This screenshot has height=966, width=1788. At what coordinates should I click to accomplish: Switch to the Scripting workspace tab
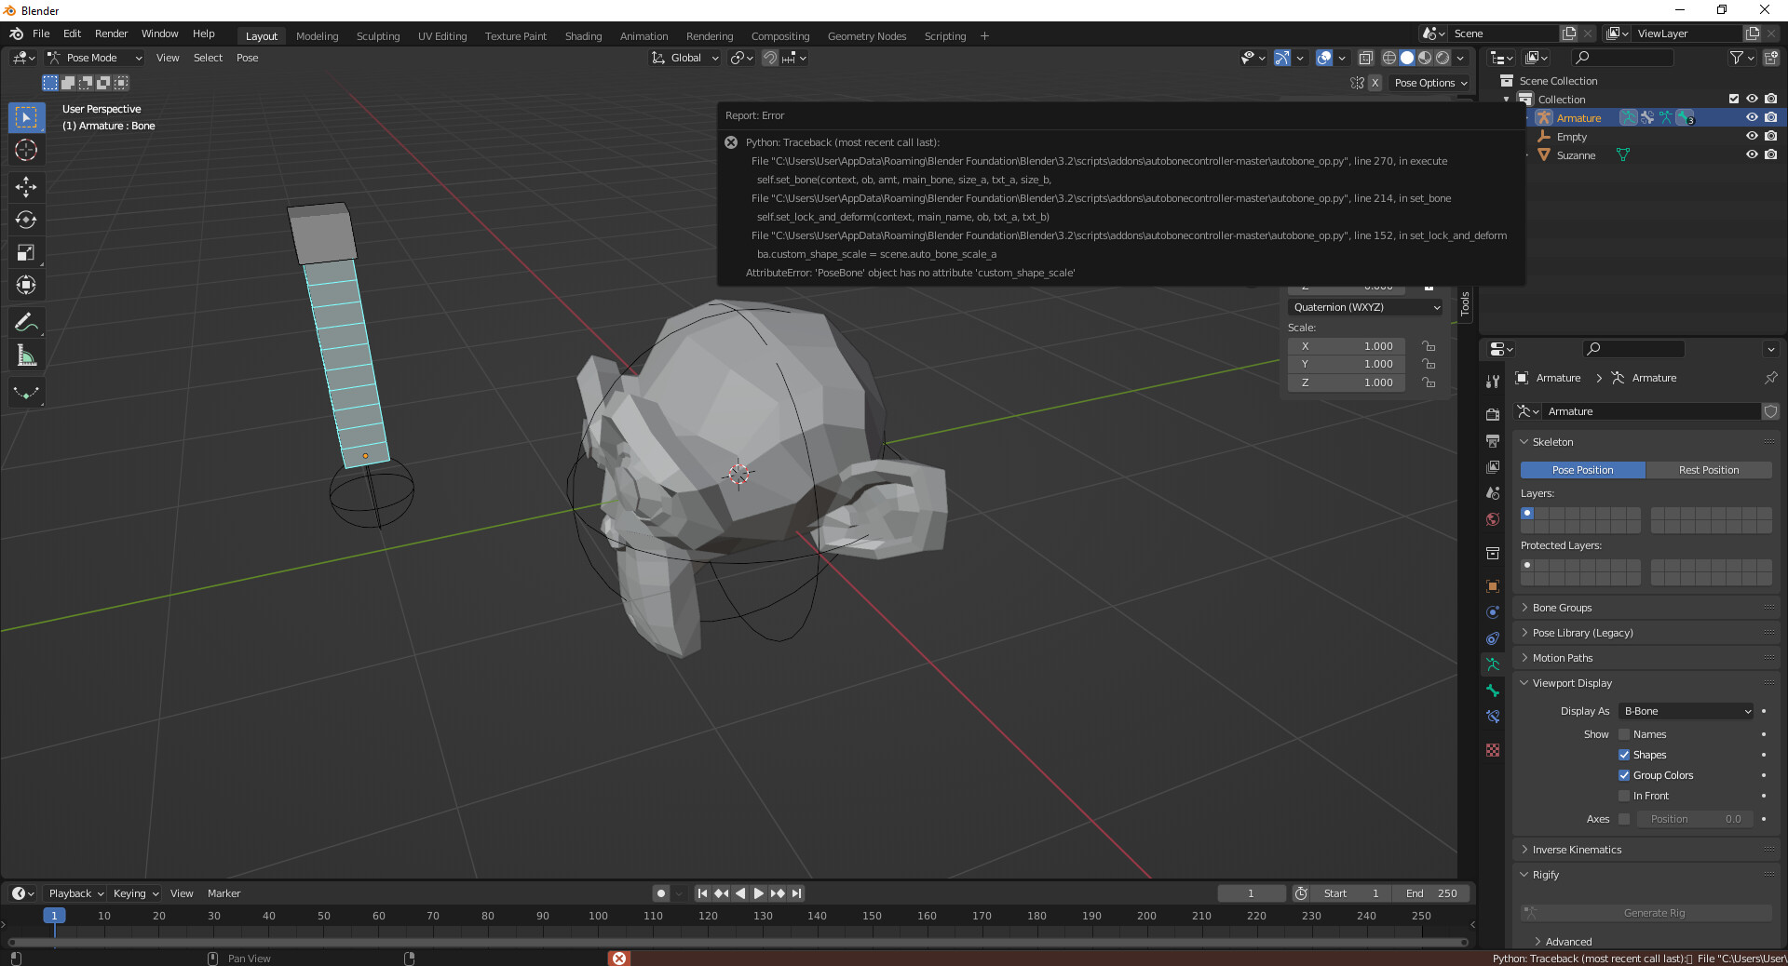coord(944,35)
